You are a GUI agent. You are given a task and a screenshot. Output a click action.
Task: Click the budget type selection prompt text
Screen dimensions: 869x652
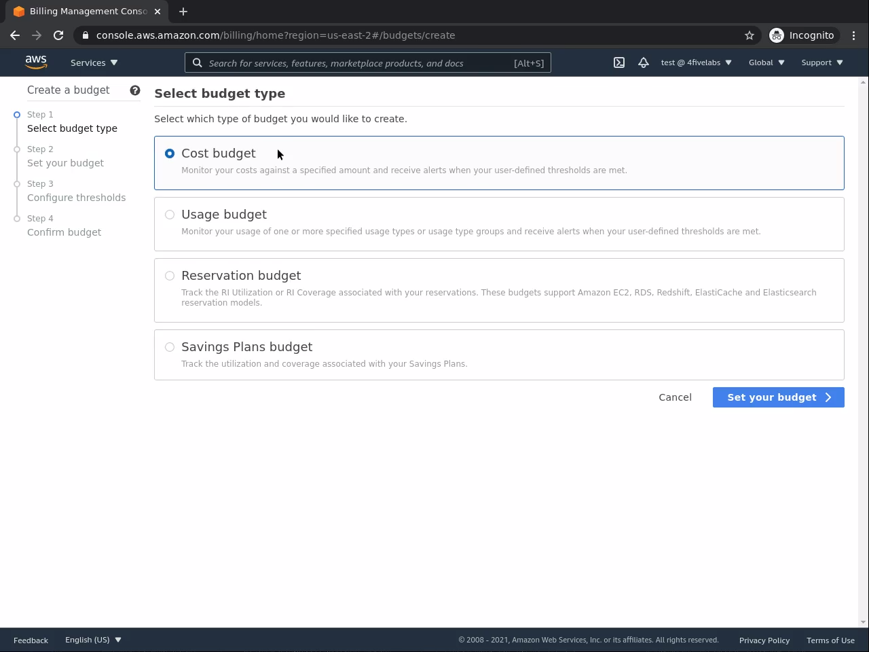(280, 119)
